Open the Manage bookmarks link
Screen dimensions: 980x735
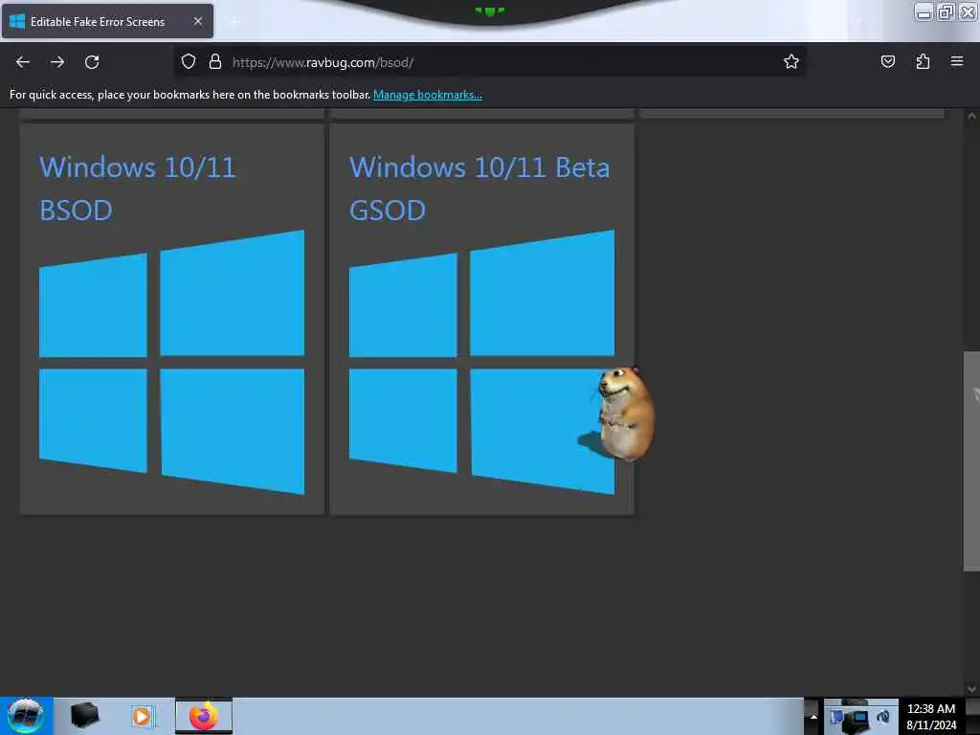pos(428,95)
